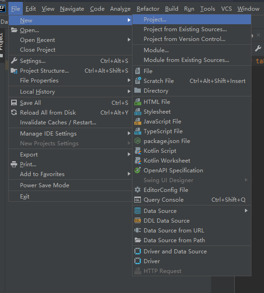This screenshot has height=293, width=264.
Task: Select Module from Existing Sources...
Action: tap(191, 60)
